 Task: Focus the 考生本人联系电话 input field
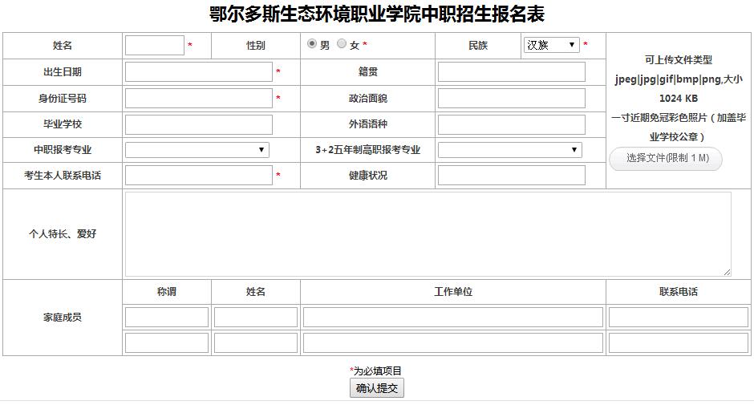coord(199,175)
